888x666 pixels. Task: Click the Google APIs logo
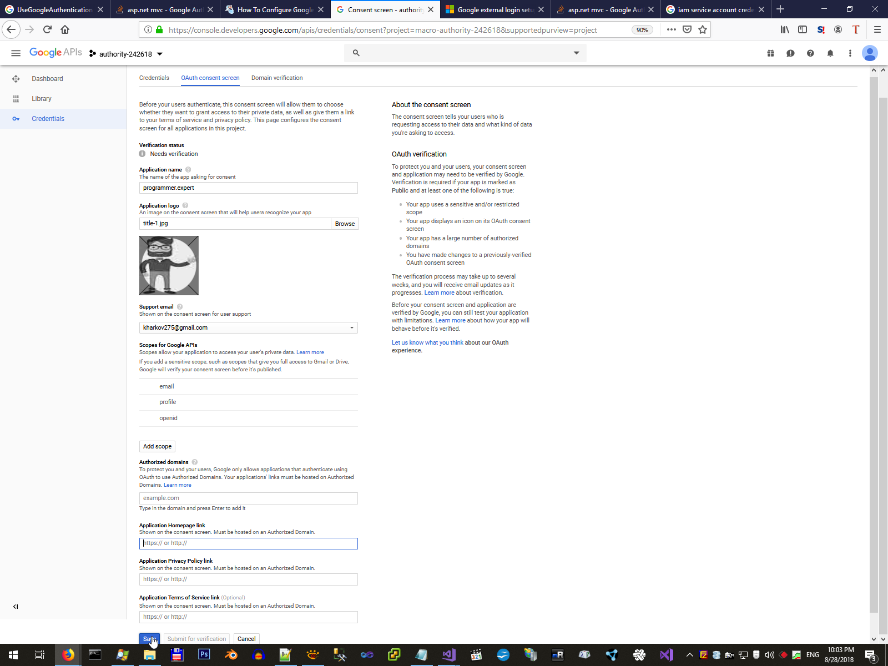coord(56,53)
